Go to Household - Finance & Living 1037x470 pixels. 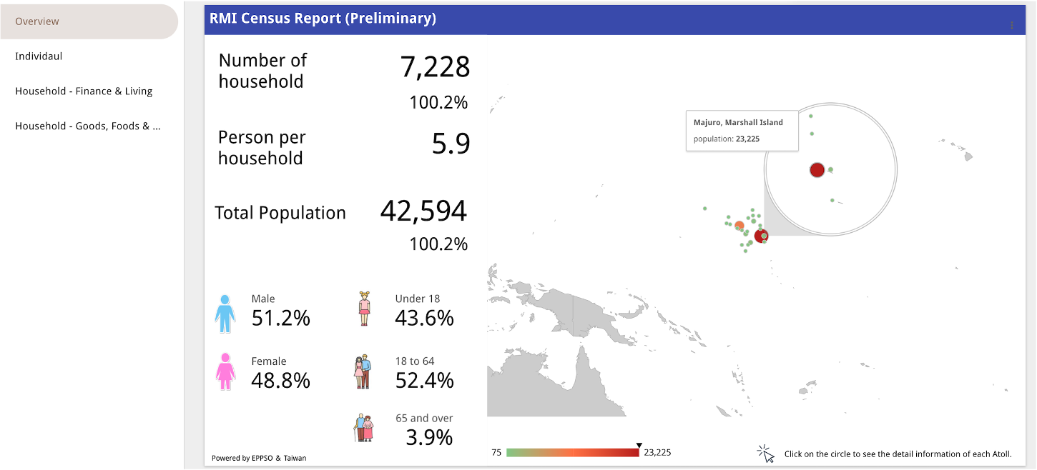pos(84,91)
